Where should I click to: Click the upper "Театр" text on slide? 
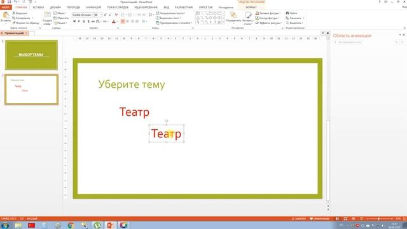[x=134, y=112]
